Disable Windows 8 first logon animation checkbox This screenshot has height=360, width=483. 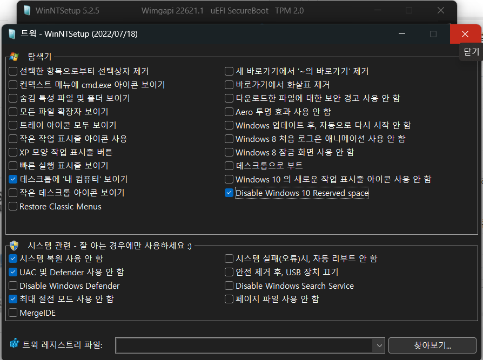(x=229, y=139)
